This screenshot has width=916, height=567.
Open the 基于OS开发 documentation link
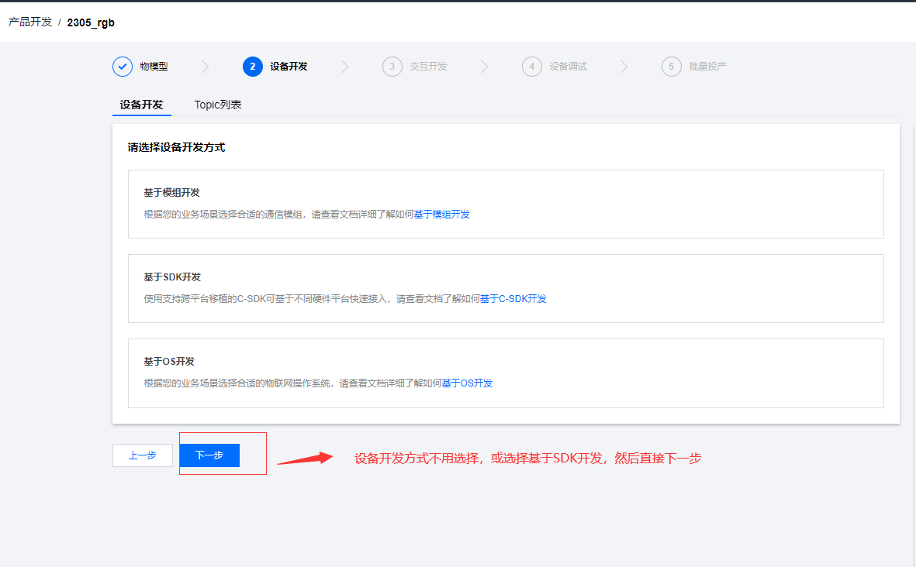467,383
